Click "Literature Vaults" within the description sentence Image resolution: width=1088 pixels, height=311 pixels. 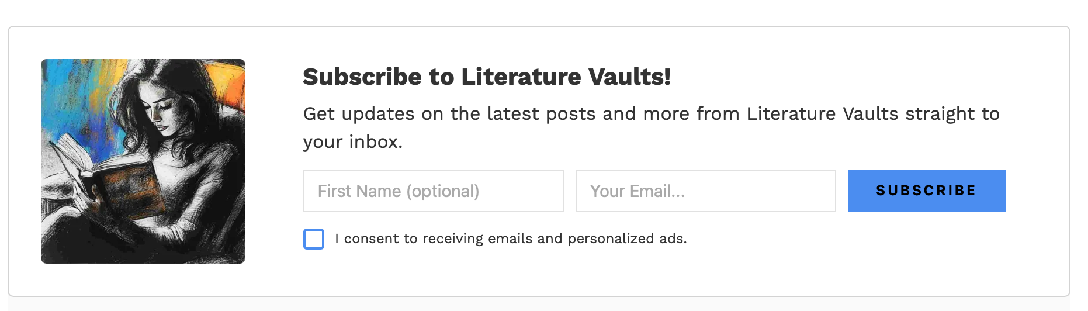pos(822,114)
